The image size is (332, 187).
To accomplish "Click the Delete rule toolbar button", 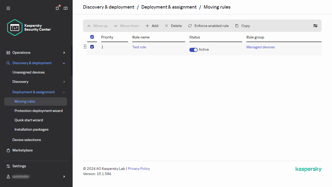I will click(x=173, y=26).
